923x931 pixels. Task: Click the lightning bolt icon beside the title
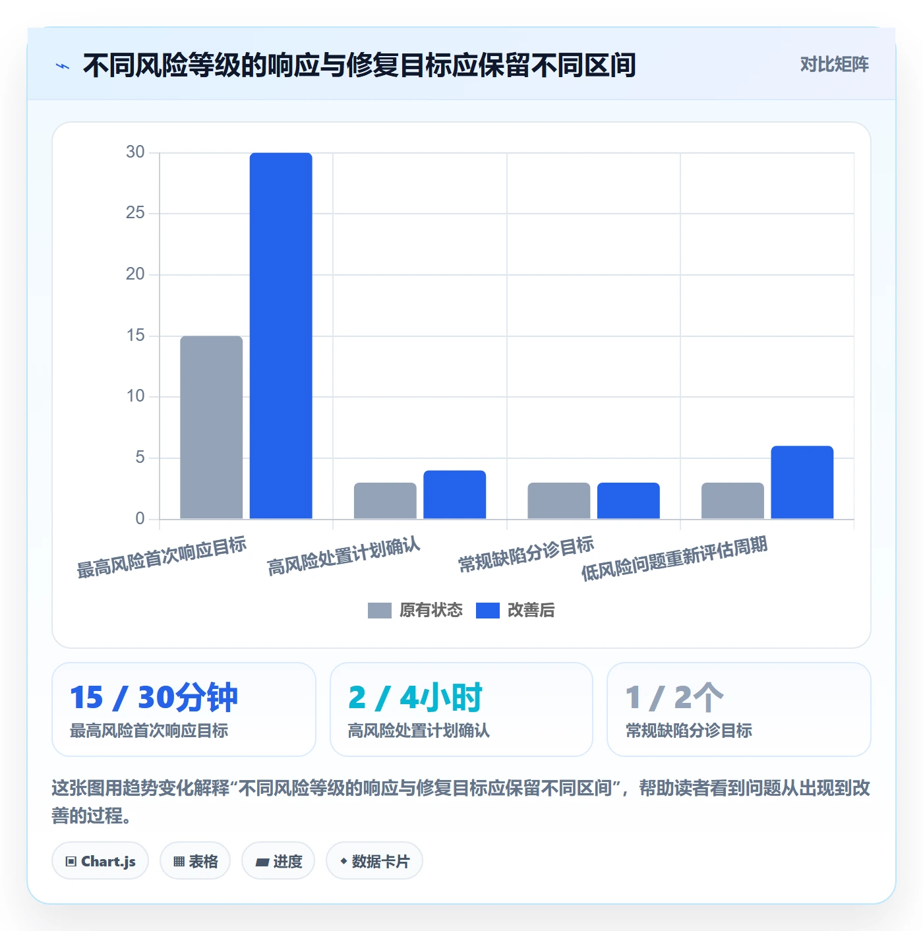(63, 66)
